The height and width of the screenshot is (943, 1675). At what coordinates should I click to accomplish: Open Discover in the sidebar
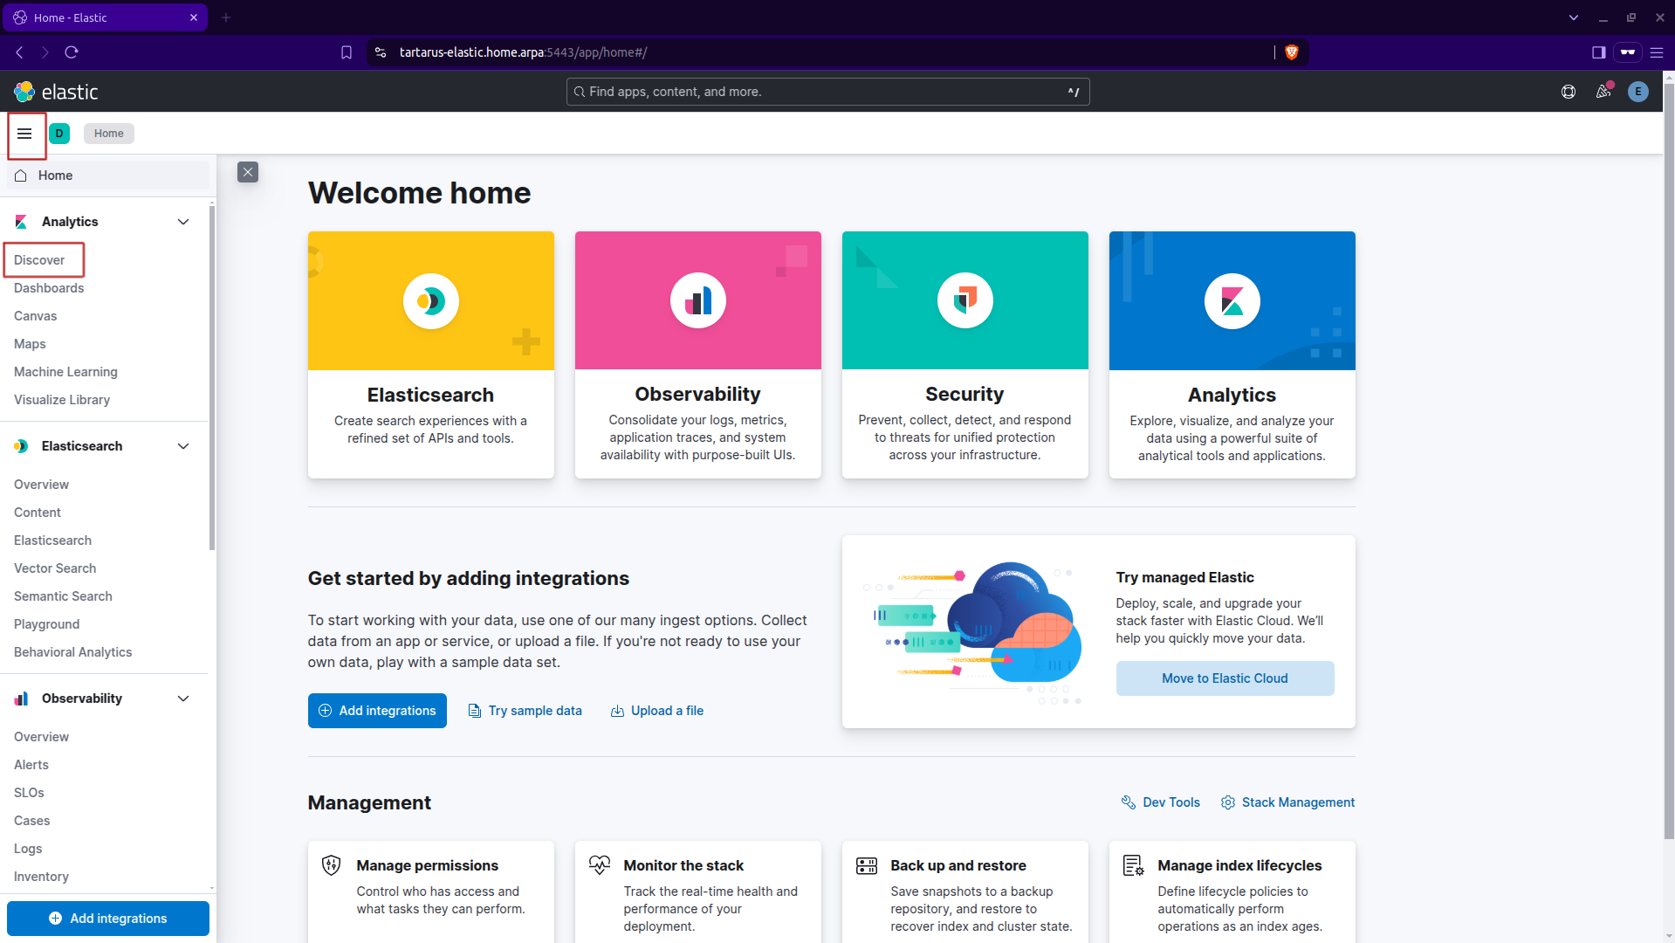click(x=39, y=260)
